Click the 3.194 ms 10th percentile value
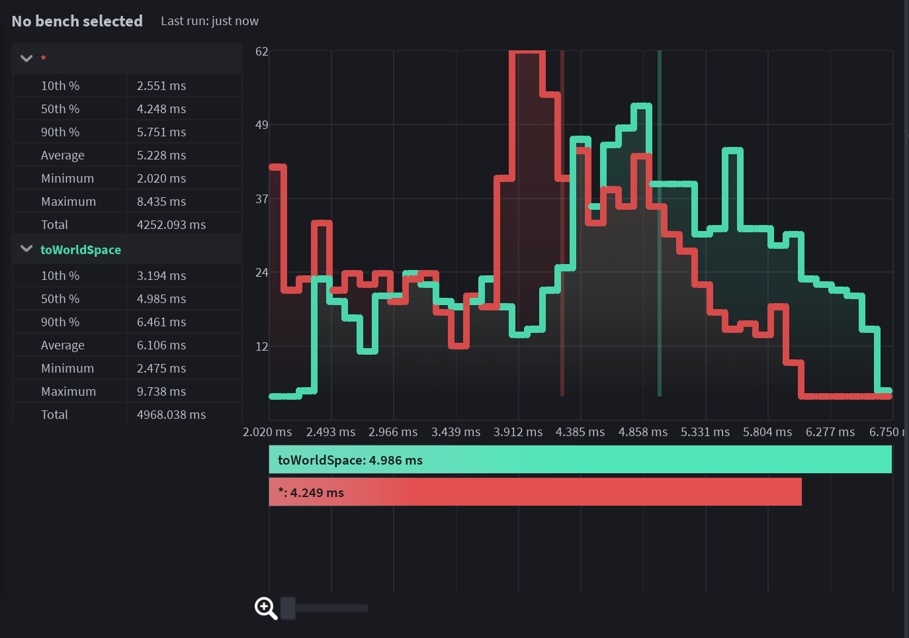 click(161, 276)
